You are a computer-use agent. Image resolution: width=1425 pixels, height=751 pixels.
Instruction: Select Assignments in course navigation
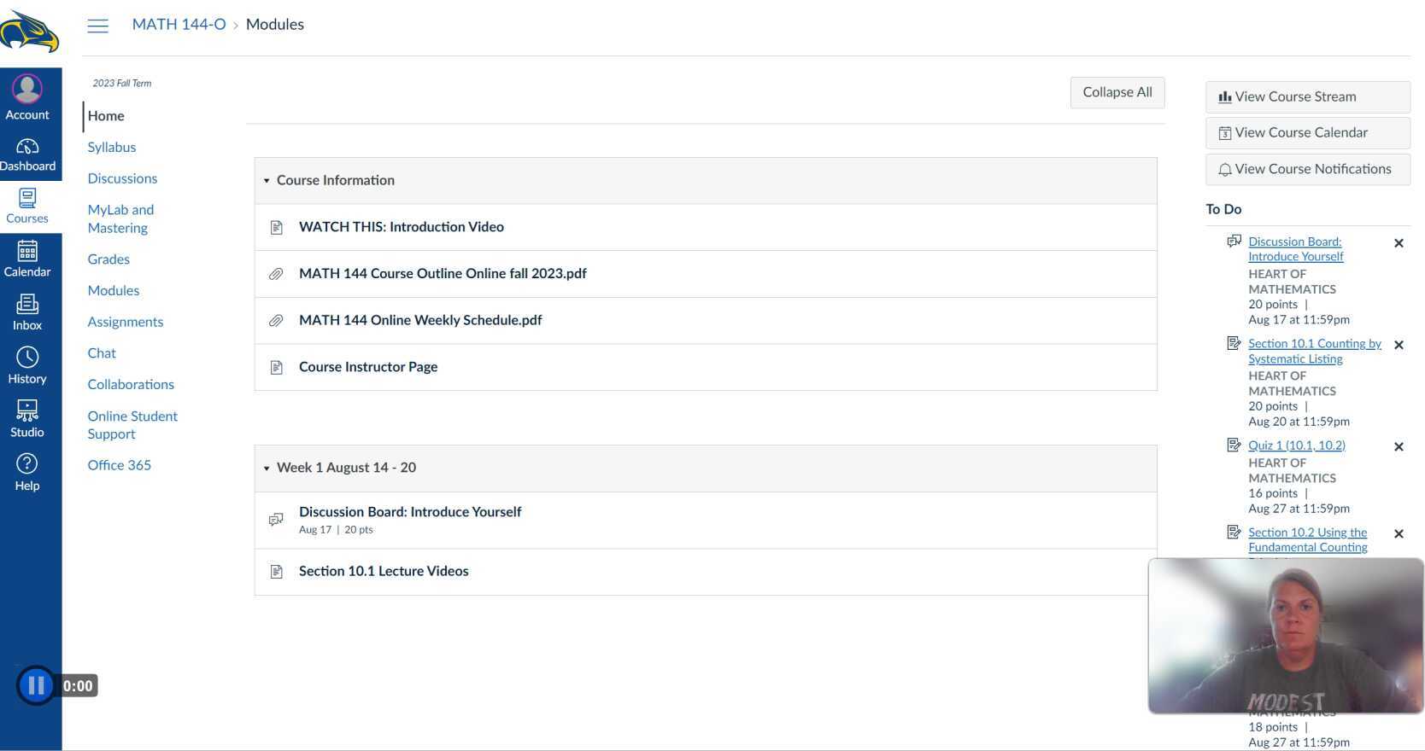[125, 322]
